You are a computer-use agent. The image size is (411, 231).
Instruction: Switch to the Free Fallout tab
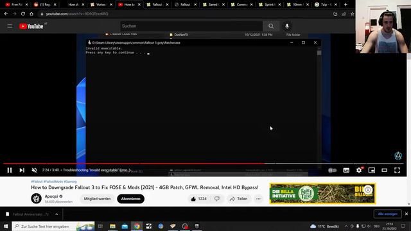(x=16, y=4)
